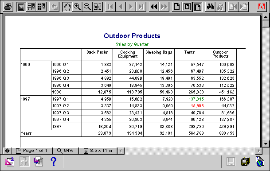Click the Go Forward double-arrow
This screenshot has height=171, width=270.
[164, 7]
